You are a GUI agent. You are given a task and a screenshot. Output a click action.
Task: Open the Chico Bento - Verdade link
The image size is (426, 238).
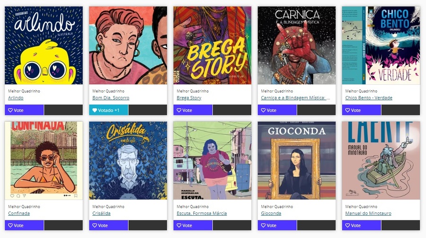point(369,98)
